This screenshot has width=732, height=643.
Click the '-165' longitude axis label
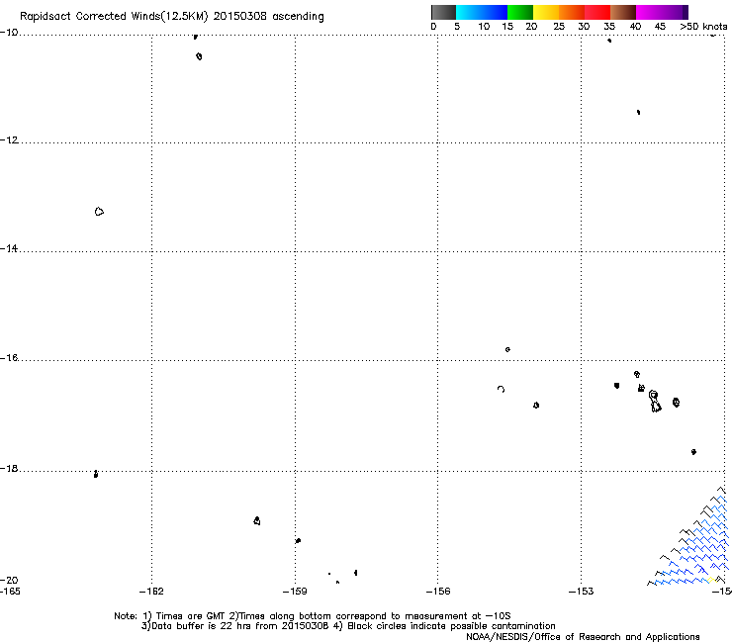pyautogui.click(x=10, y=592)
